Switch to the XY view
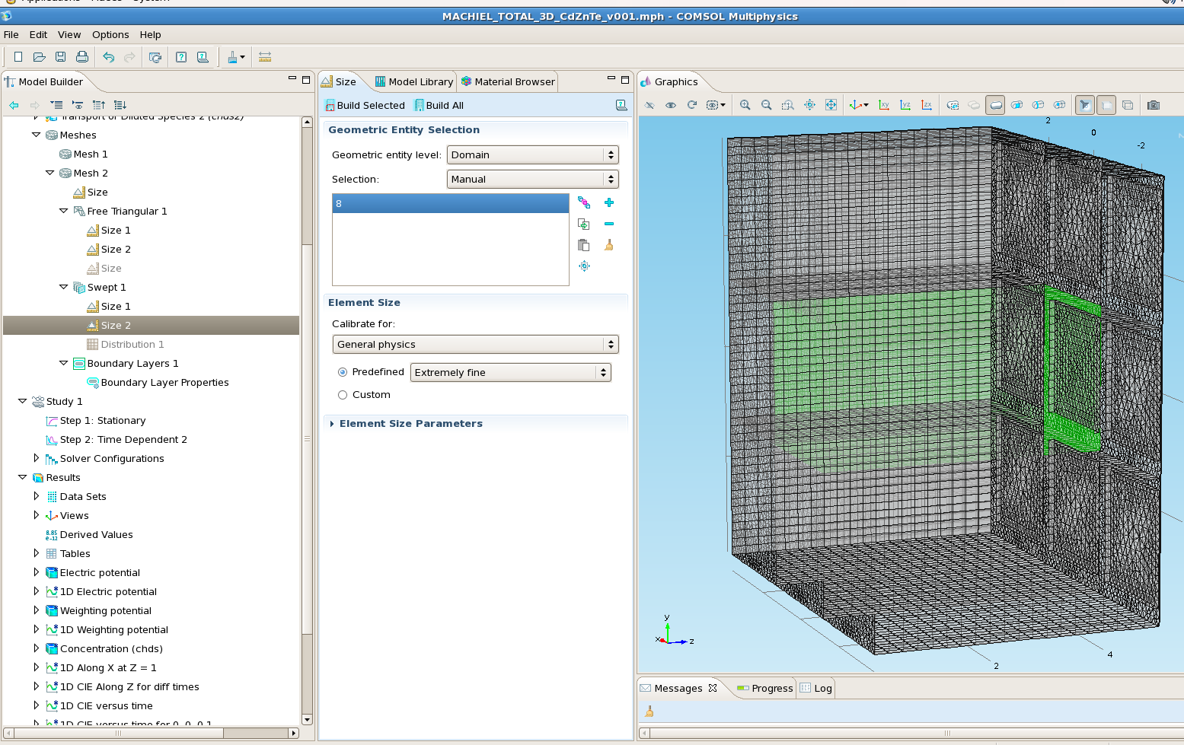Screen dimensions: 1184x745 point(884,105)
